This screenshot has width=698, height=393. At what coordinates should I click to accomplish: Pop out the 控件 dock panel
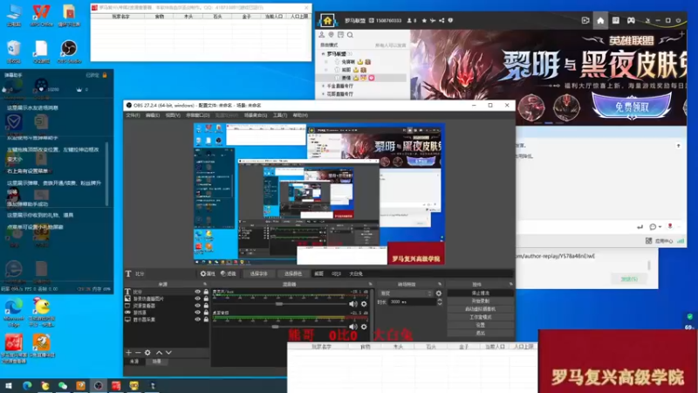[510, 284]
